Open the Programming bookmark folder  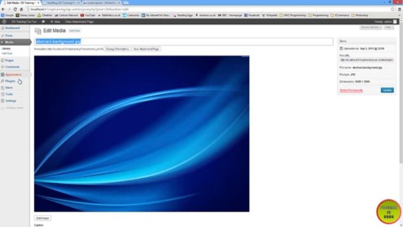click(318, 15)
